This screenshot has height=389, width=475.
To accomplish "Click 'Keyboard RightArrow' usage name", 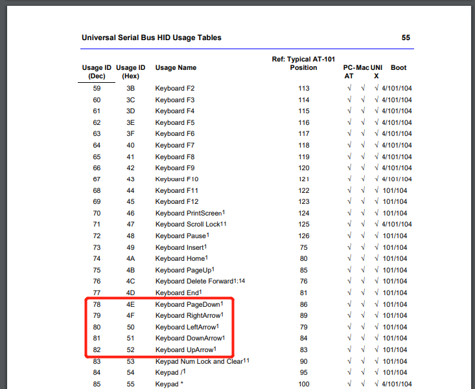I will pos(187,316).
